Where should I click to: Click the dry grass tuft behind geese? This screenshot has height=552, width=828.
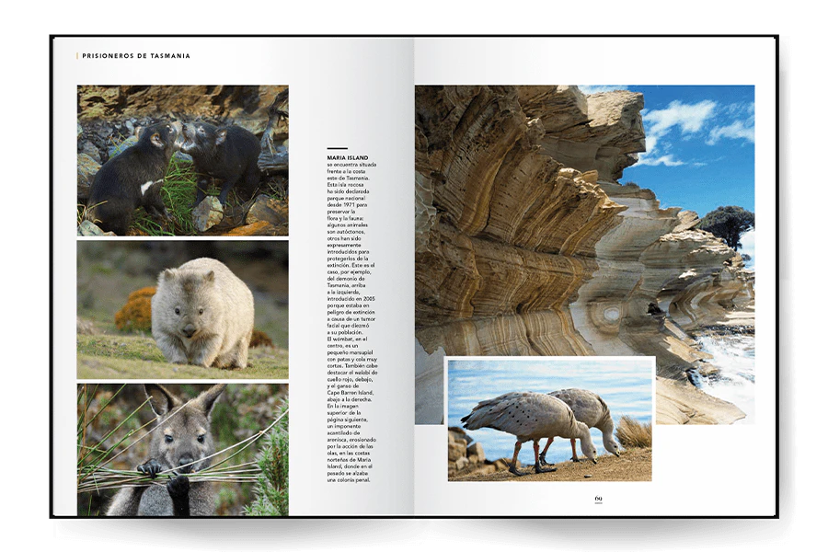(633, 431)
